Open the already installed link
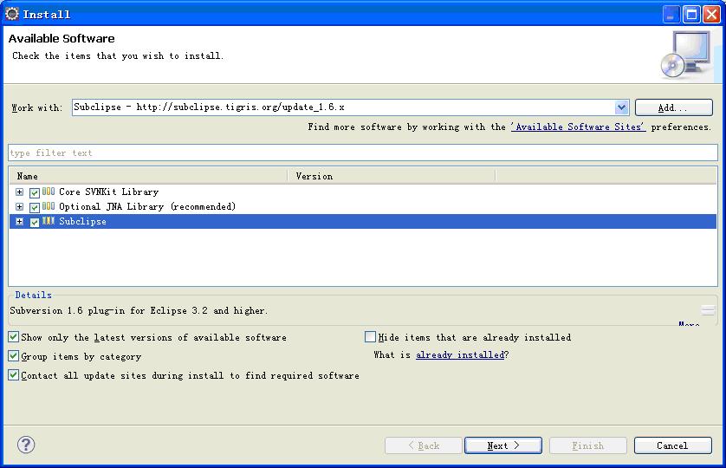The image size is (726, 468). click(460, 355)
